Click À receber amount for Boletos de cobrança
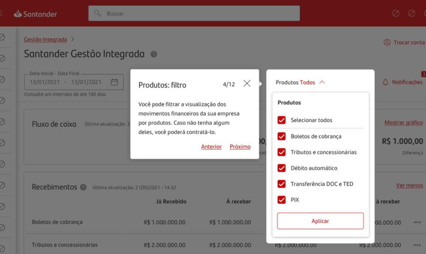Viewport: 426px width, 254px height. 230,222
